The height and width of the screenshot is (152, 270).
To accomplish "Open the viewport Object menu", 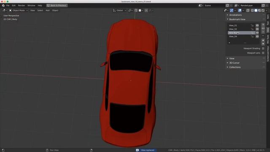I will coord(55,11).
